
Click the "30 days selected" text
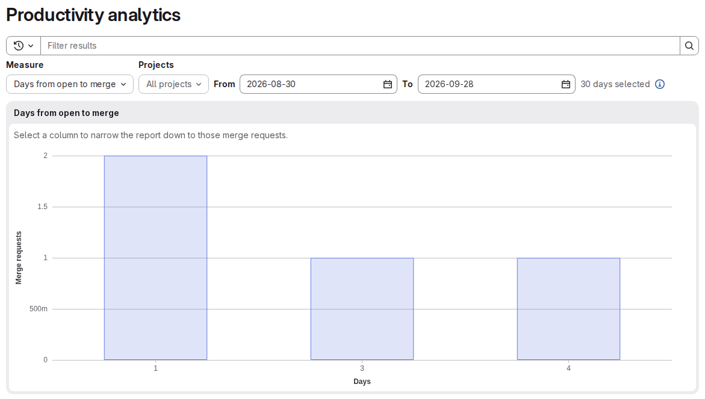[x=615, y=84]
